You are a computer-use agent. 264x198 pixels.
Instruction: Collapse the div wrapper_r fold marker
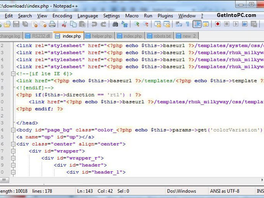[13, 158]
